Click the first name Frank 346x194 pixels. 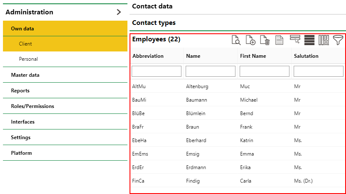(x=246, y=127)
